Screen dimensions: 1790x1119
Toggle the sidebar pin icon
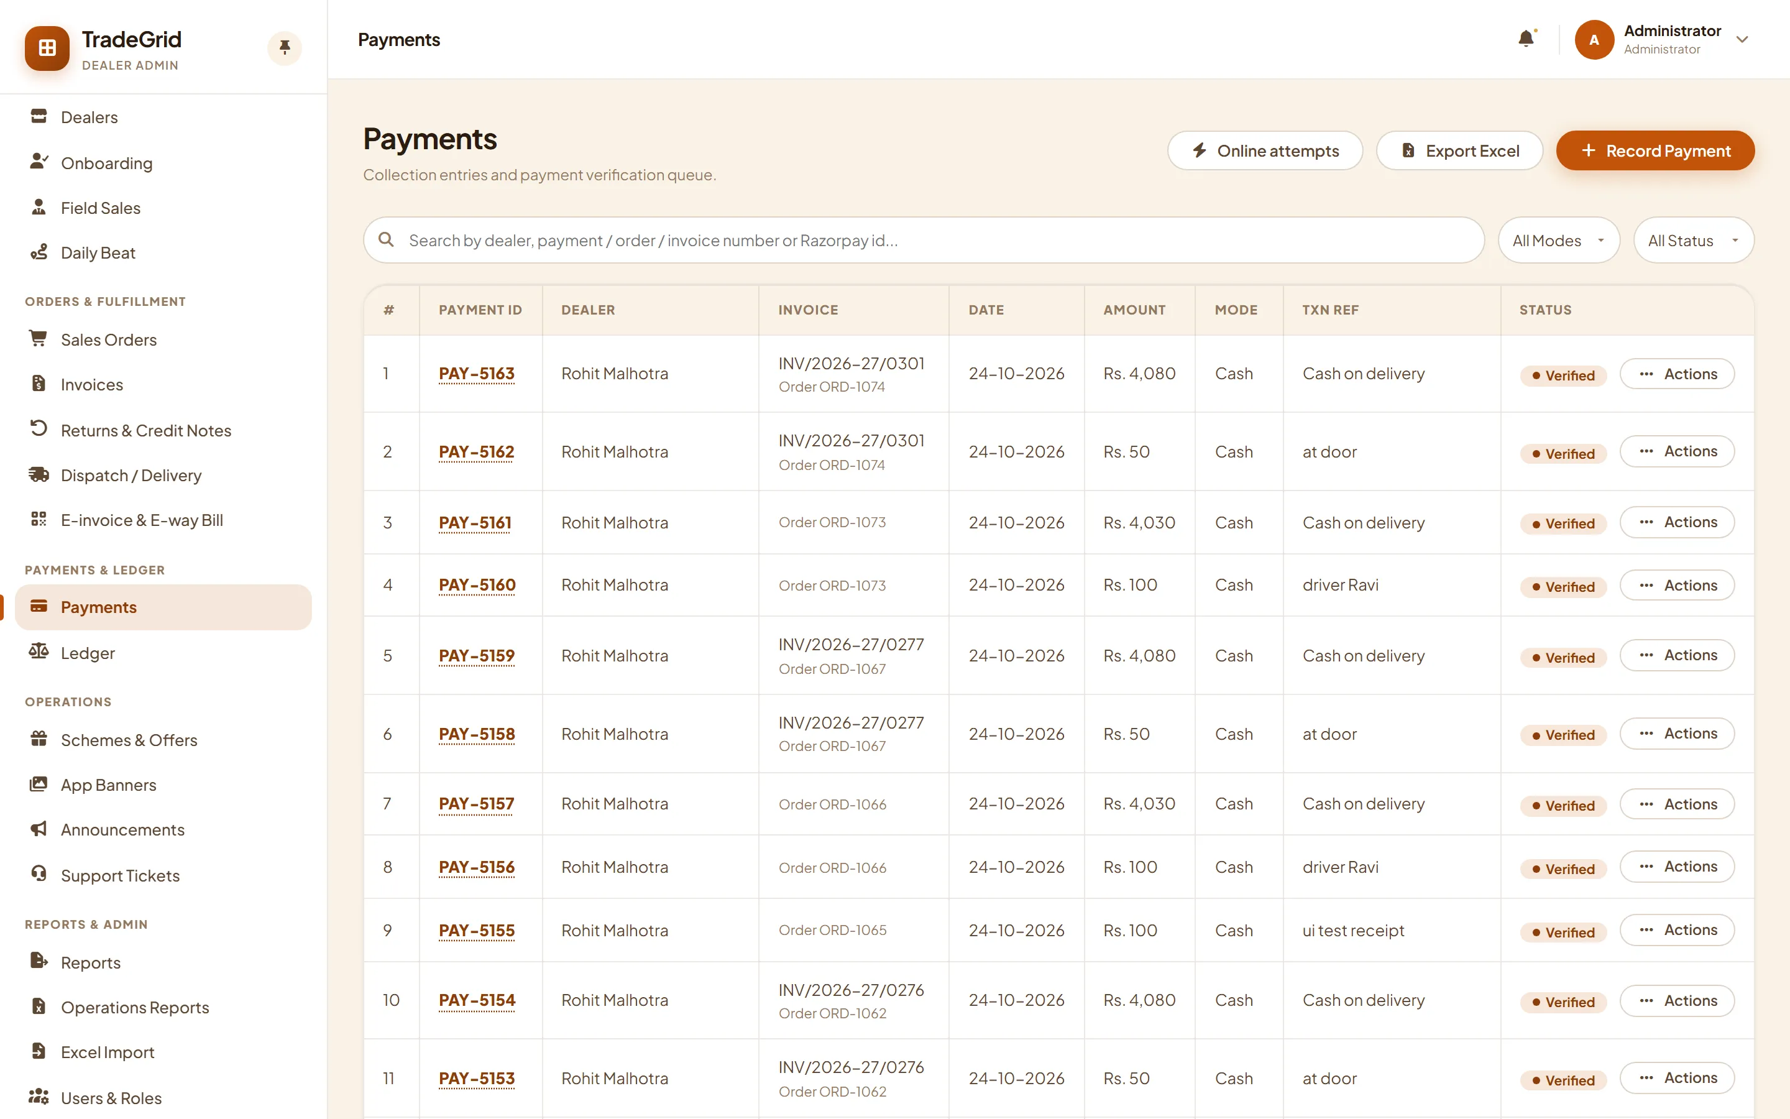[x=285, y=48]
